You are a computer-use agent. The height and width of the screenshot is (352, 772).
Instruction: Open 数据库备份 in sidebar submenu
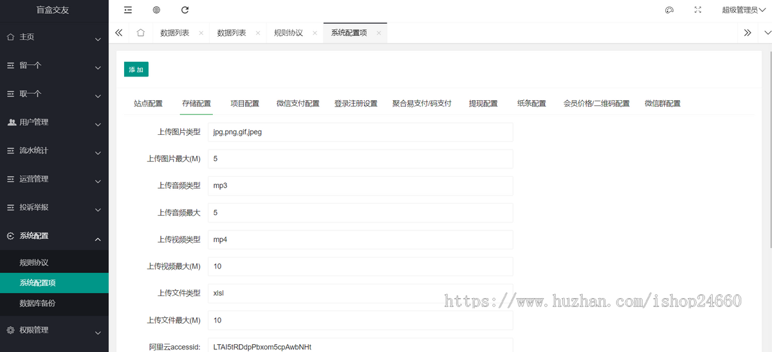tap(54, 303)
